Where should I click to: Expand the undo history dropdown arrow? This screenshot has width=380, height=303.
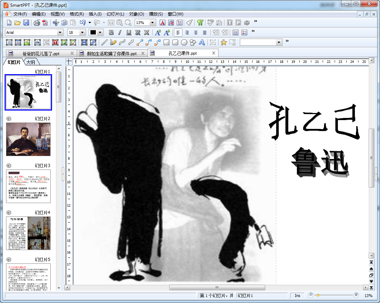coord(90,23)
